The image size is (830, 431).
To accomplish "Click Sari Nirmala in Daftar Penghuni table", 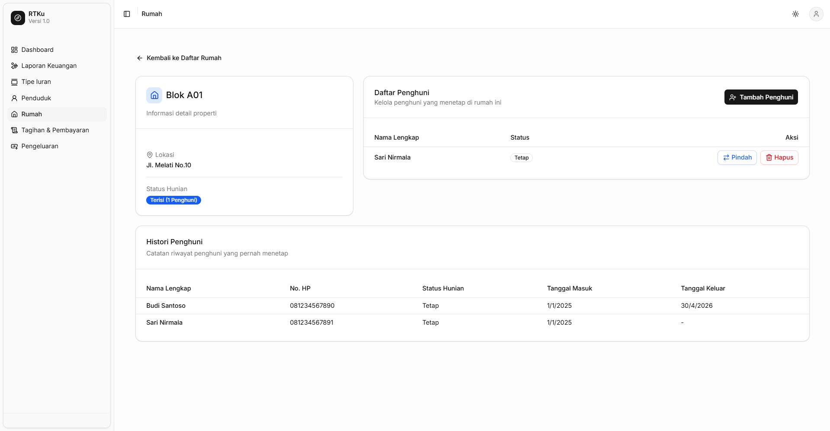I will tap(392, 157).
